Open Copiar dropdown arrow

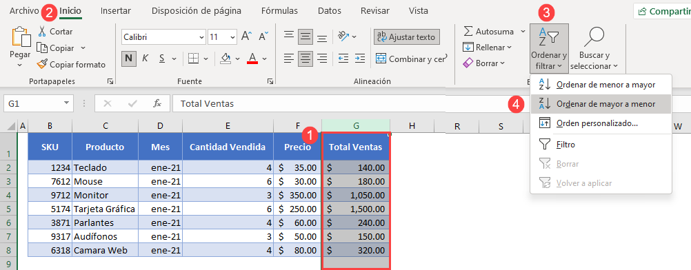(x=83, y=48)
